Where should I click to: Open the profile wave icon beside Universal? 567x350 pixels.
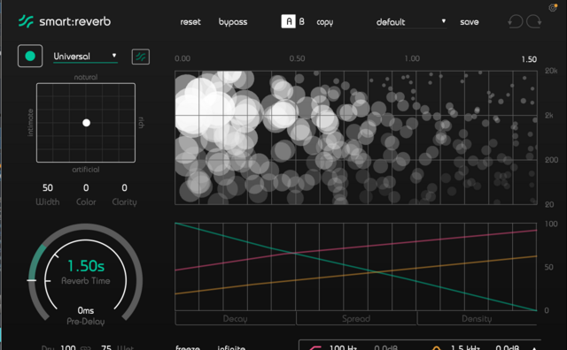[141, 57]
